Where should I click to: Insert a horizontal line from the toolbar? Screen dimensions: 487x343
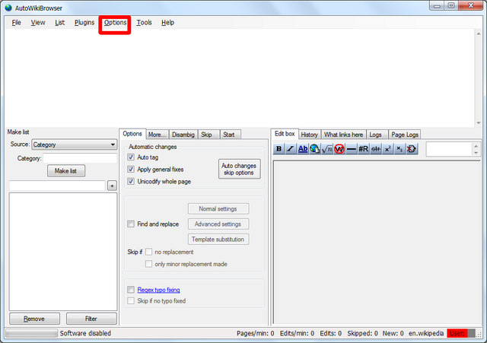(x=352, y=149)
